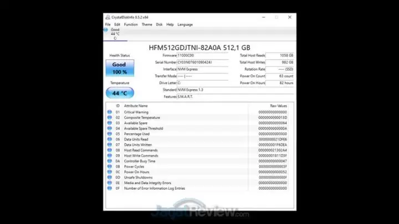Click the Serial Number field
The height and width of the screenshot is (224, 399).
click(x=202, y=62)
